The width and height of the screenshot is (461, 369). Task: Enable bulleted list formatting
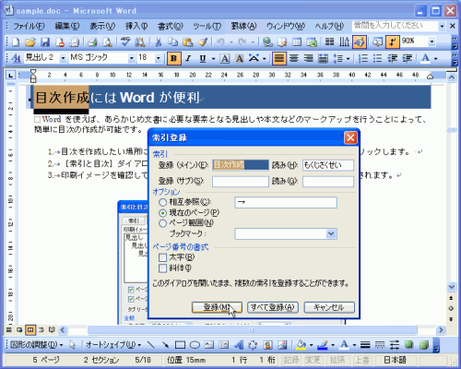click(x=377, y=58)
